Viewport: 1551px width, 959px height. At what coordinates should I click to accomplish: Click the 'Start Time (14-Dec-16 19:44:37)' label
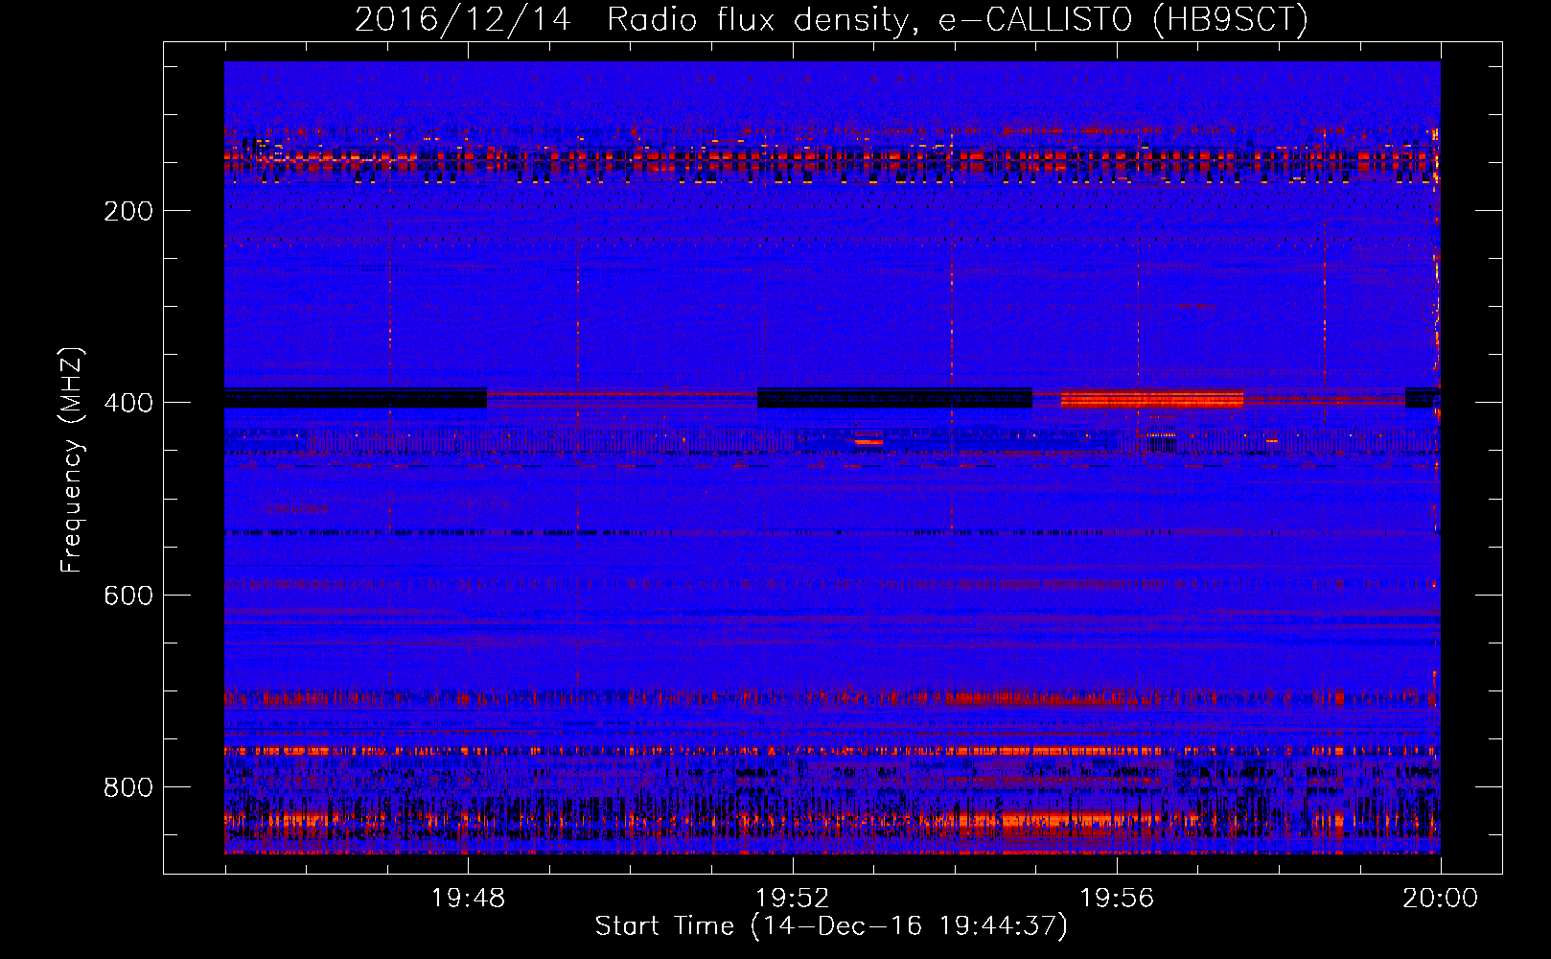pos(831,926)
